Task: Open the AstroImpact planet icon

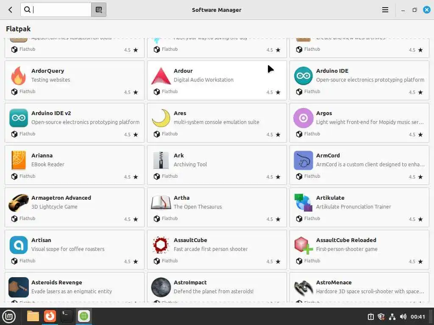Action: pos(161,287)
